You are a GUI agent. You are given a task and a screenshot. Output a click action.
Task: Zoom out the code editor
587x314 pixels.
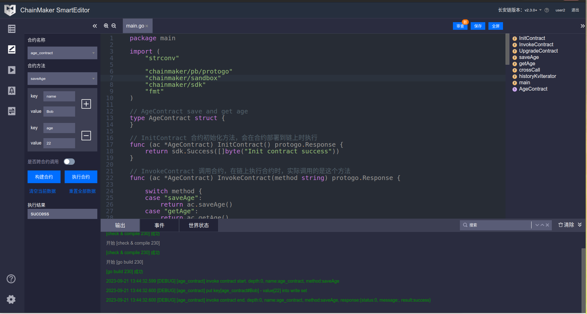(x=114, y=26)
